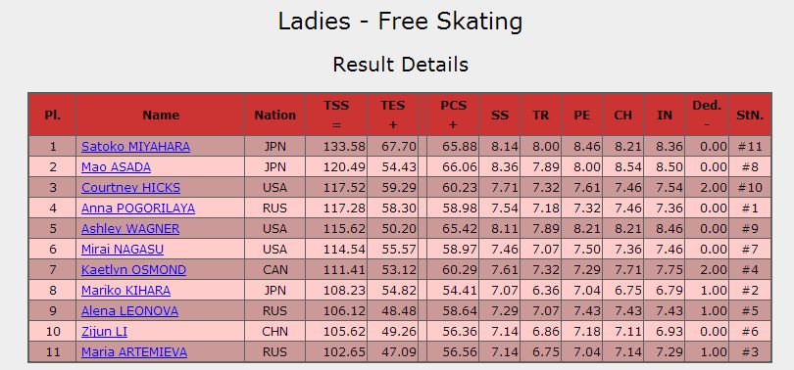Click the Kaetlyn OSMOND link

(133, 270)
